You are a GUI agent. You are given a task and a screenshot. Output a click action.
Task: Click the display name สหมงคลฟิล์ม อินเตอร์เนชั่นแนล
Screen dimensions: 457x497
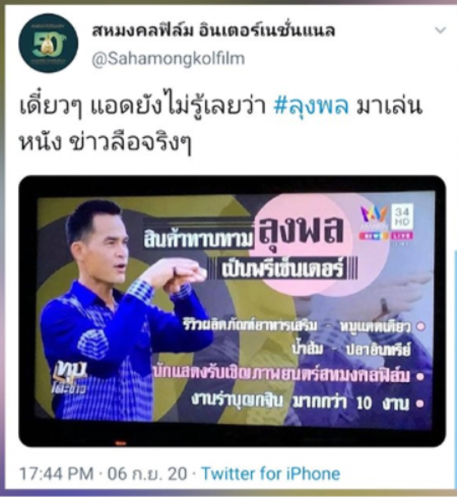pyautogui.click(x=213, y=31)
